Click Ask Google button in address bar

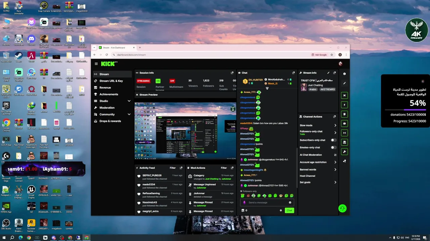[x=319, y=55]
